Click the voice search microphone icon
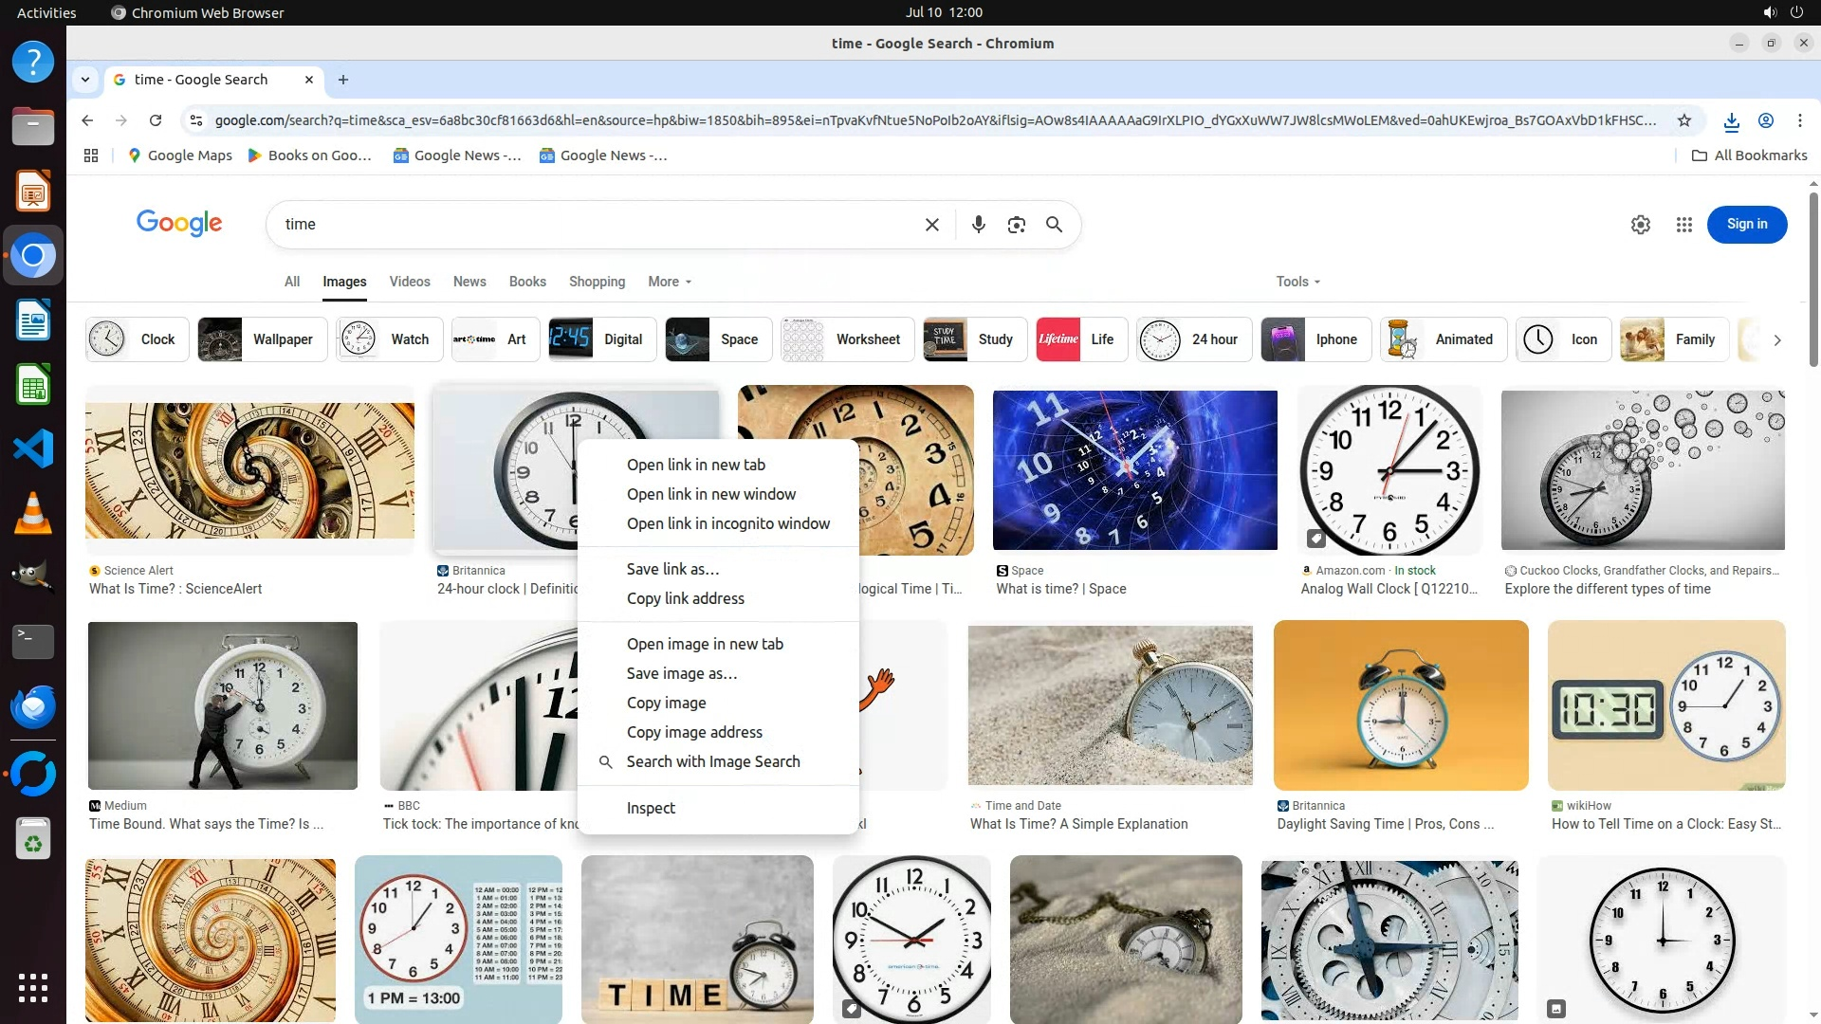 click(978, 225)
